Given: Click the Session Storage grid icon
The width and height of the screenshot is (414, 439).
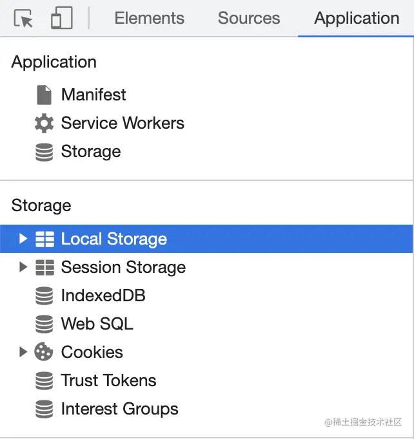Looking at the screenshot, I should [44, 267].
